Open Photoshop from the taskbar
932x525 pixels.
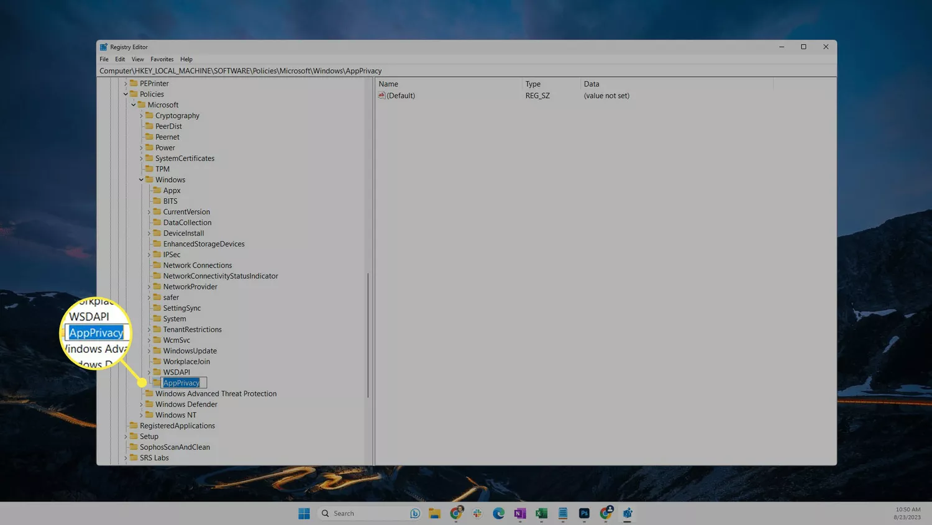[x=584, y=513]
